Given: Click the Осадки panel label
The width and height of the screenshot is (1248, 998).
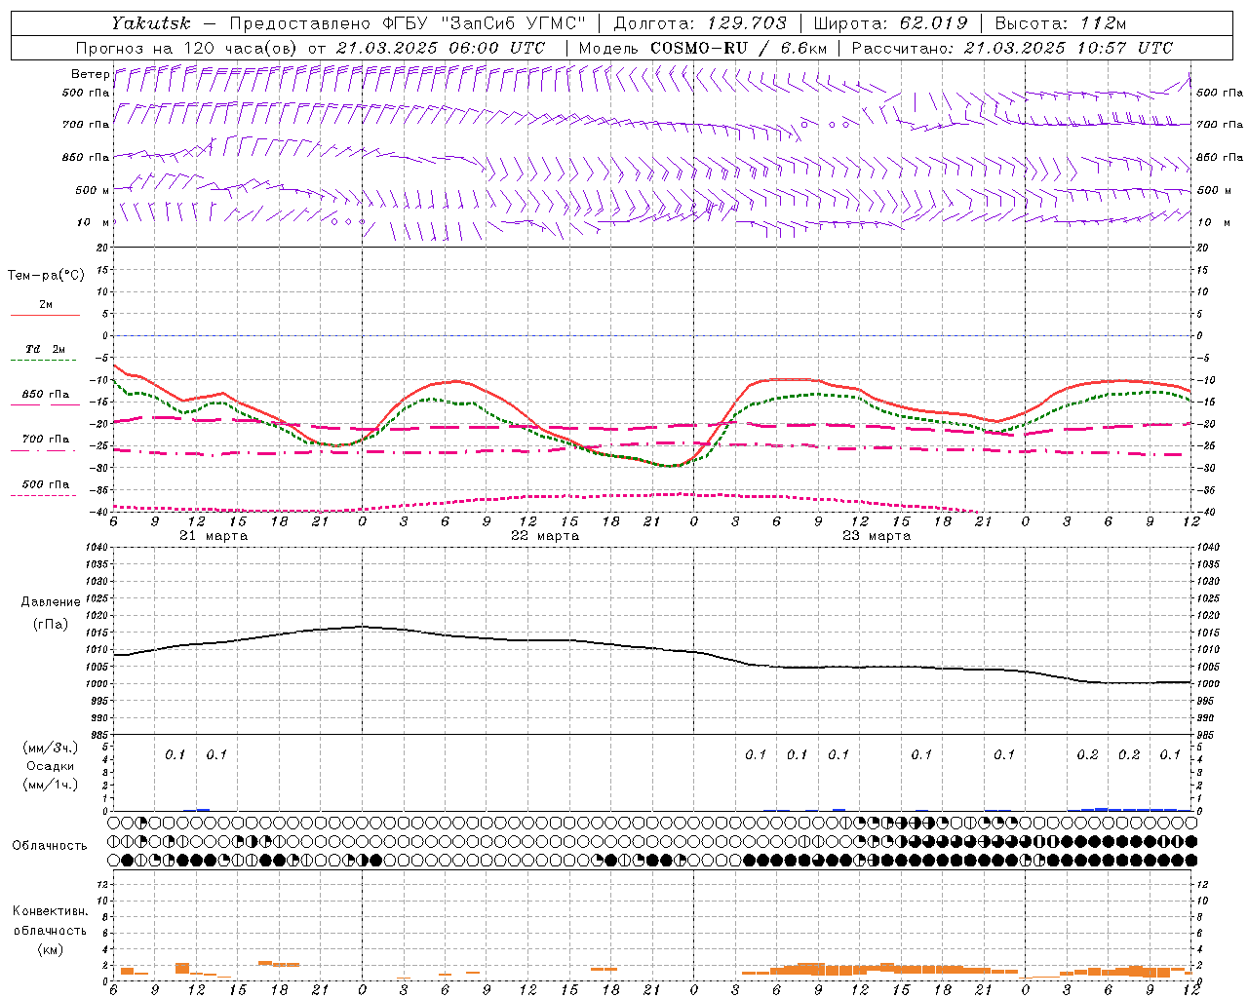Looking at the screenshot, I should point(50,766).
